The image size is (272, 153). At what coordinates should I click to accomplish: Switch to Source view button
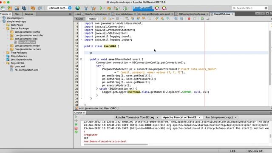[79, 19]
